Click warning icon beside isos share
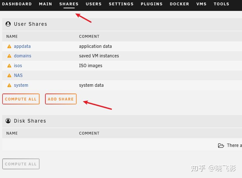 (x=9, y=66)
